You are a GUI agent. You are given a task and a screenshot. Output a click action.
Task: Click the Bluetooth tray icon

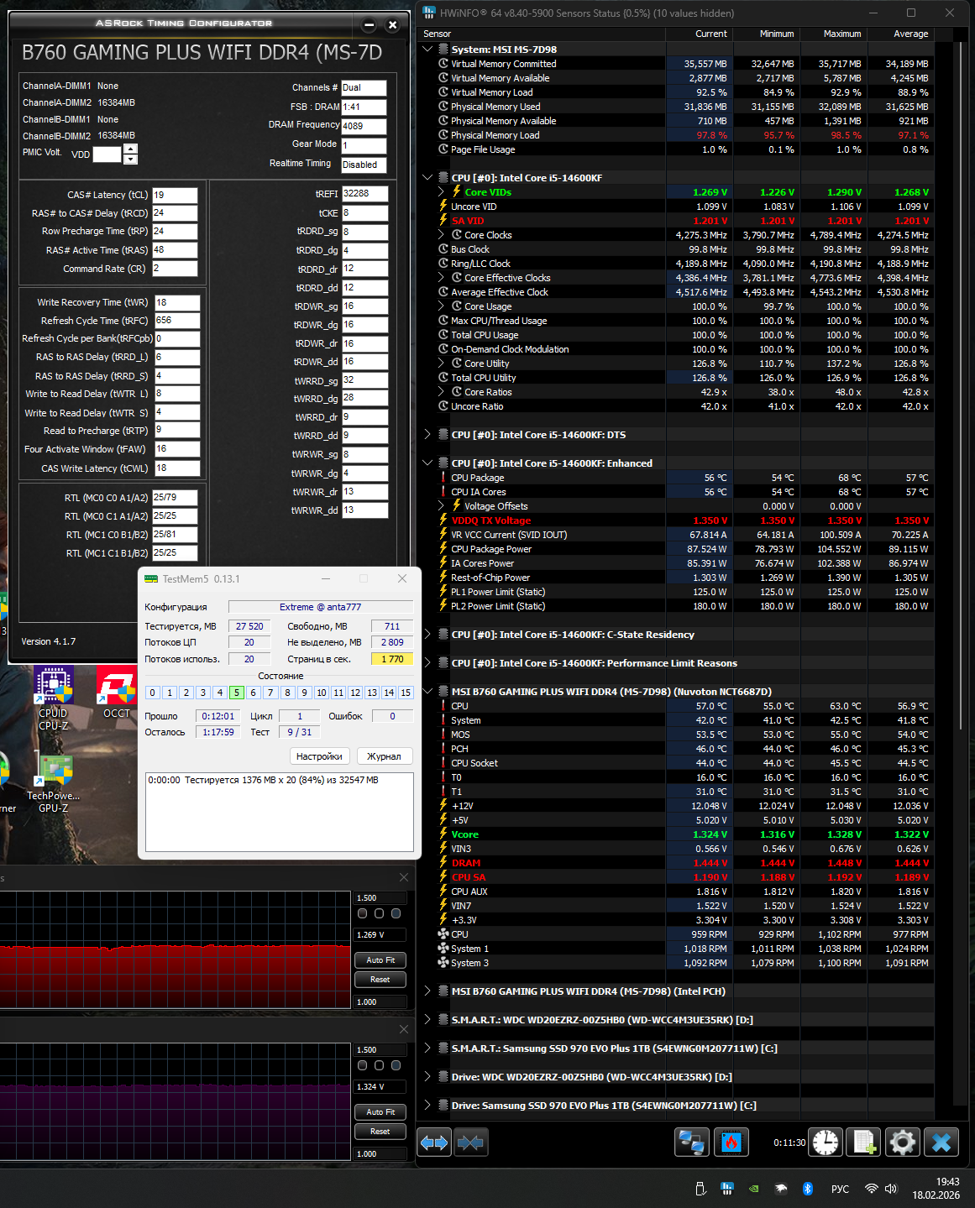click(x=808, y=1189)
